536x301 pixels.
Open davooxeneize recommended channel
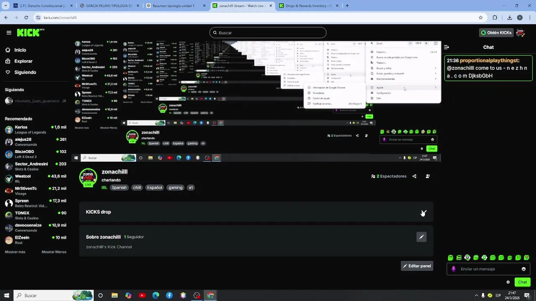[x=35, y=227]
